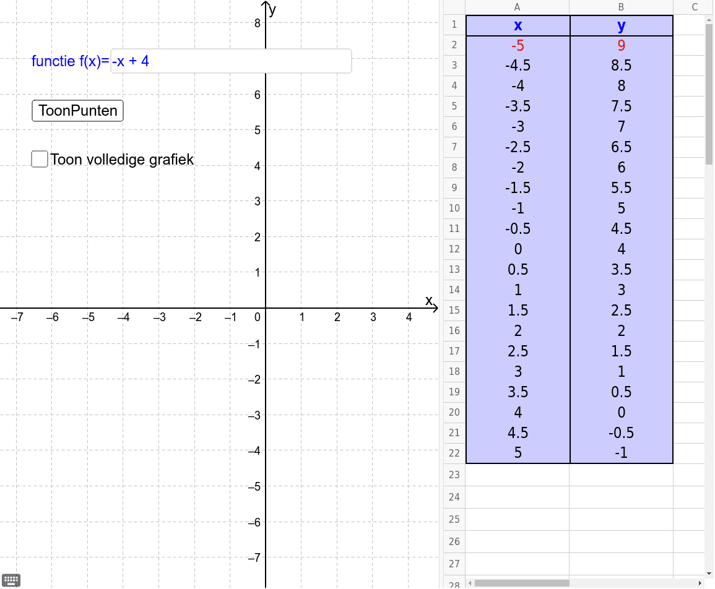Viewport: 715px width, 589px height.
Task: Select cell A3 with value -4.5
Action: (518, 66)
